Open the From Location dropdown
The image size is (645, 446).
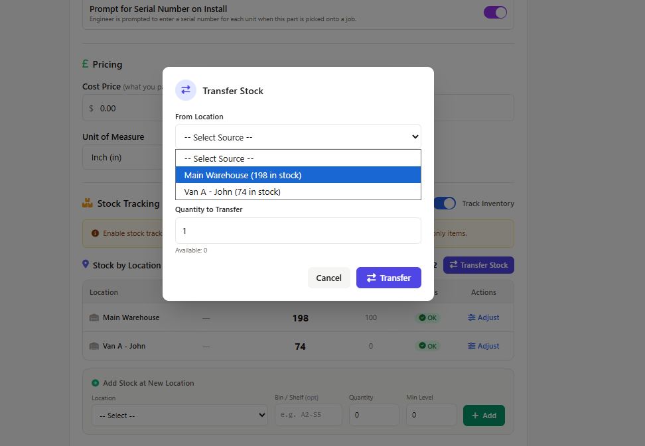298,137
